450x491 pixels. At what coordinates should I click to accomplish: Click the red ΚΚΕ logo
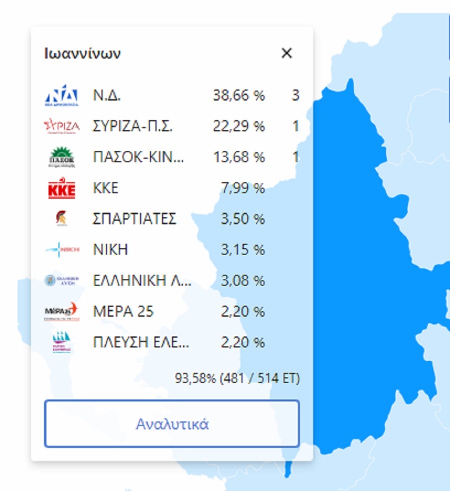tap(61, 189)
